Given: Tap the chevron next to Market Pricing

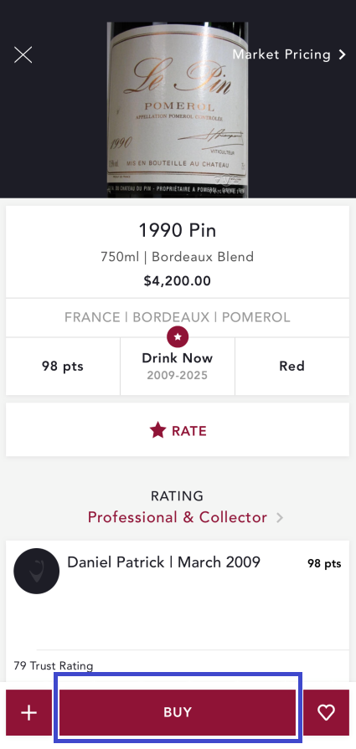Looking at the screenshot, I should click(x=342, y=55).
